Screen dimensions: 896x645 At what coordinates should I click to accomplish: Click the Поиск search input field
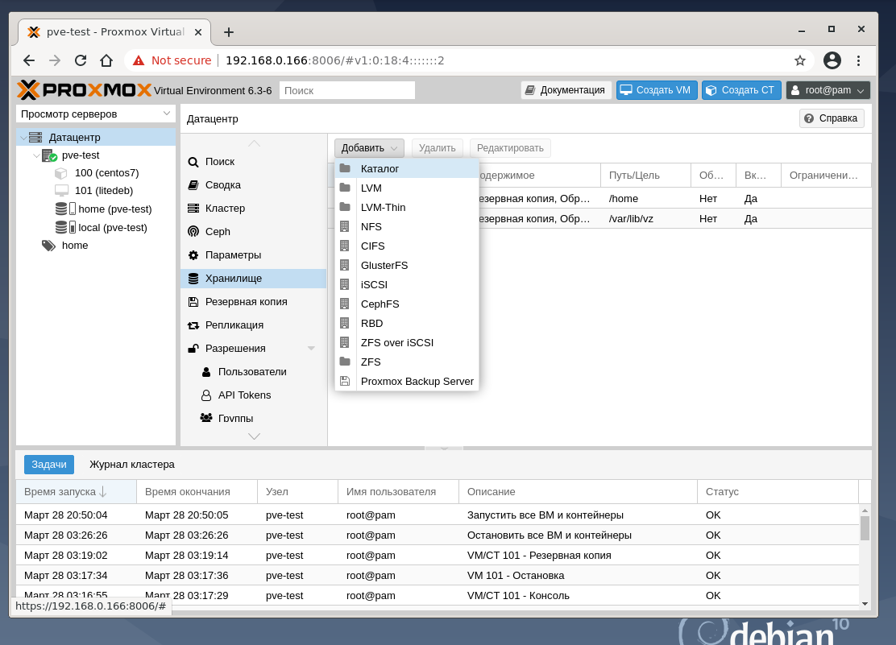(346, 90)
